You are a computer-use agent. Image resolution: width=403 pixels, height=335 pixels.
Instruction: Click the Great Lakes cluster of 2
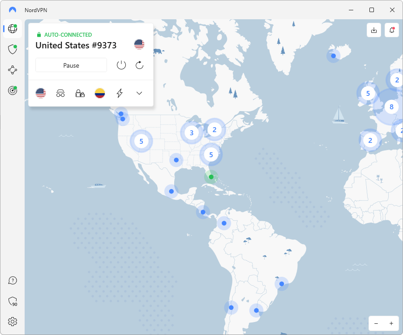[214, 130]
